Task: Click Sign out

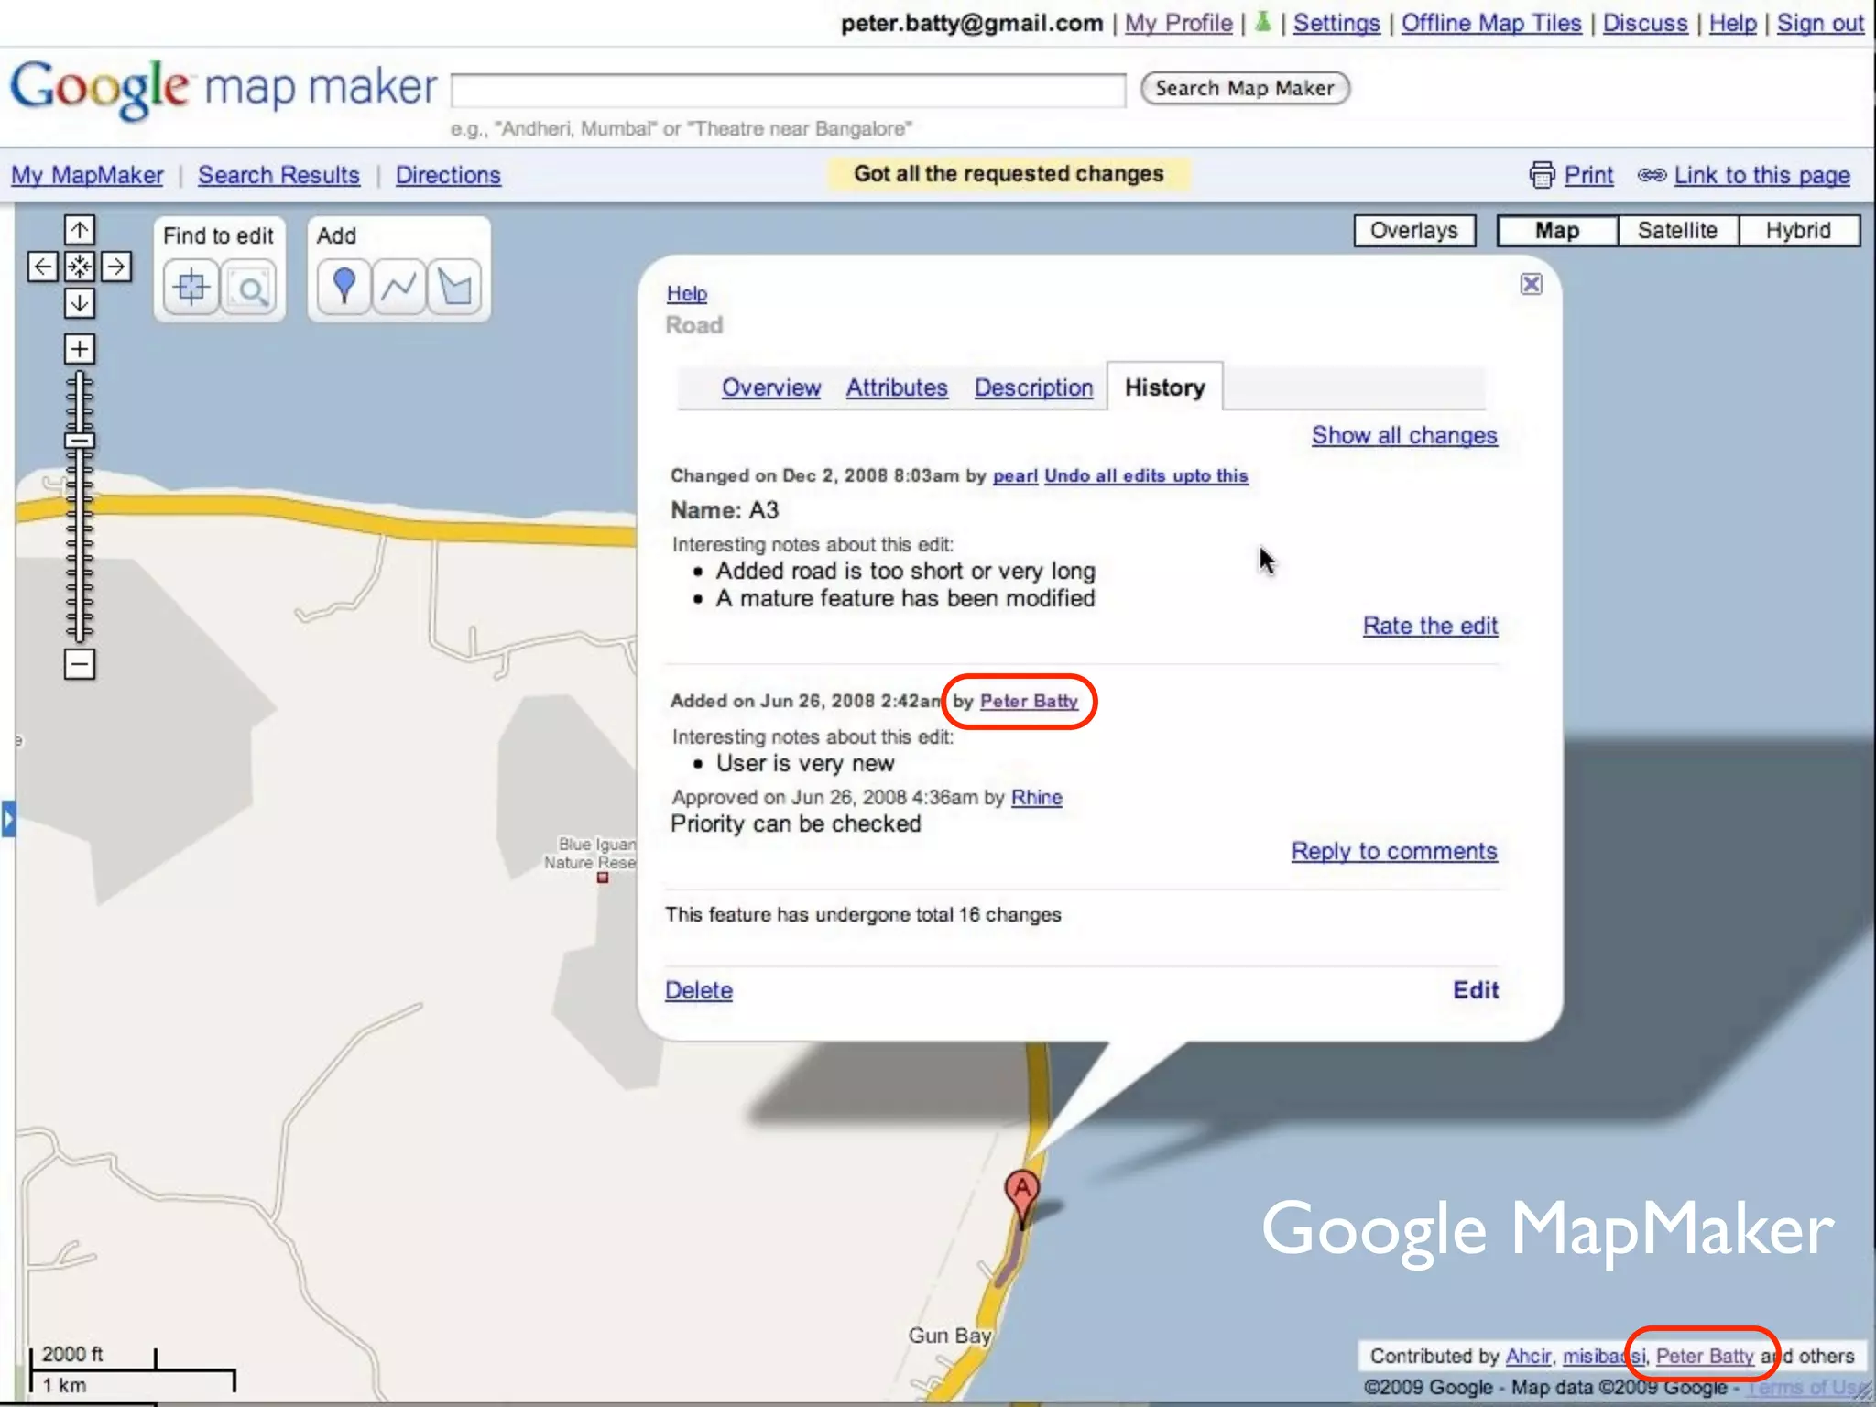Action: (x=1820, y=23)
